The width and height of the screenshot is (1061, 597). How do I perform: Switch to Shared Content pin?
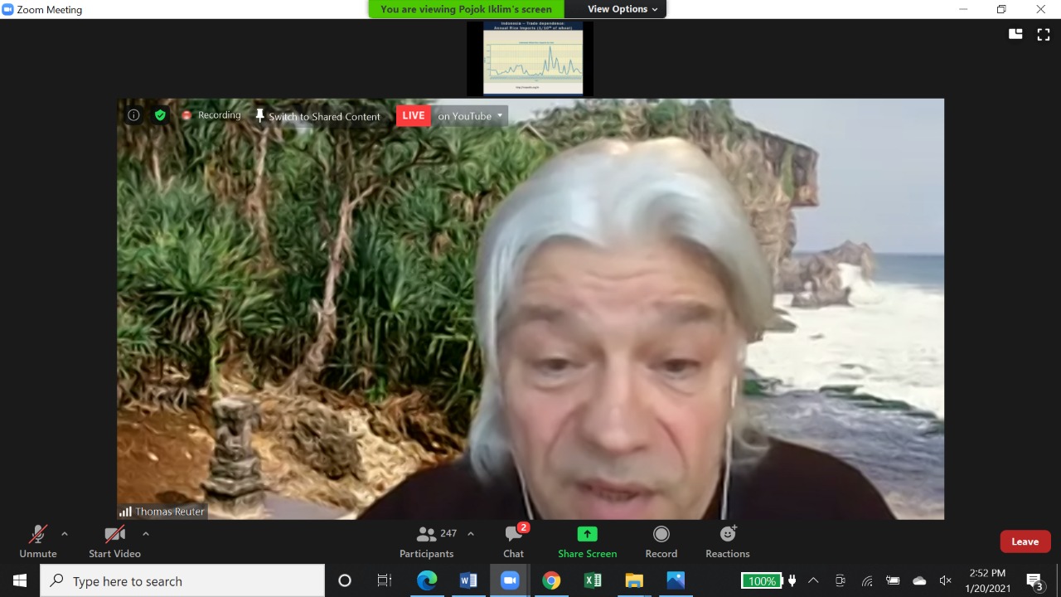[317, 116]
